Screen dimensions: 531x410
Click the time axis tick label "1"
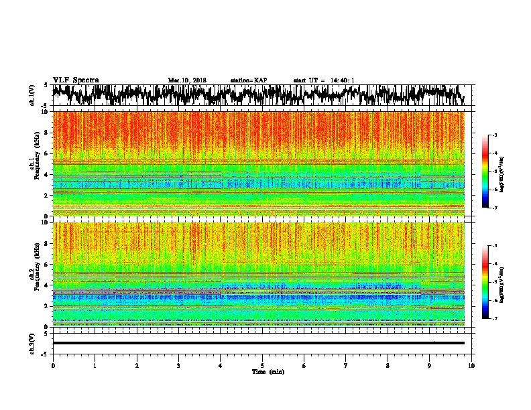(x=95, y=366)
